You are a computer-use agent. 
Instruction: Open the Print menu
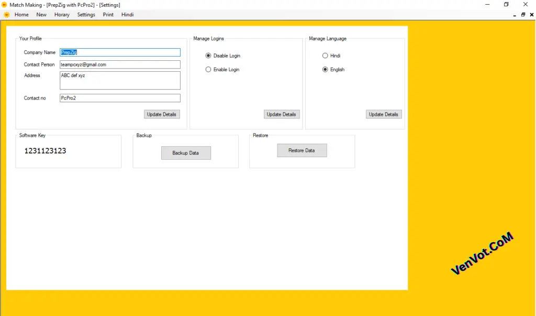108,15
